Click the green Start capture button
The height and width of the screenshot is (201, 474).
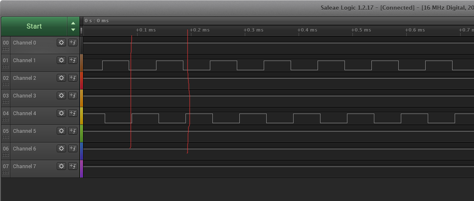click(34, 26)
